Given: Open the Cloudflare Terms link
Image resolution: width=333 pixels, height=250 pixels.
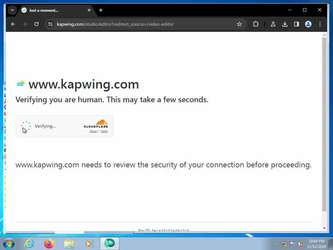Looking at the screenshot, I should pos(104,131).
